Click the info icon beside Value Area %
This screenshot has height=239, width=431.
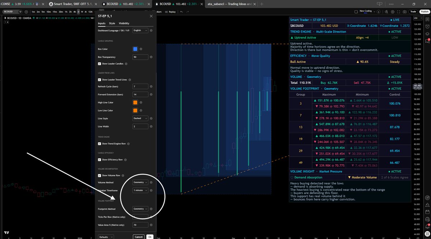click(x=151, y=225)
